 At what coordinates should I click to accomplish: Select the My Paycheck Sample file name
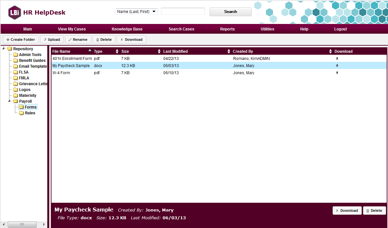(x=71, y=66)
